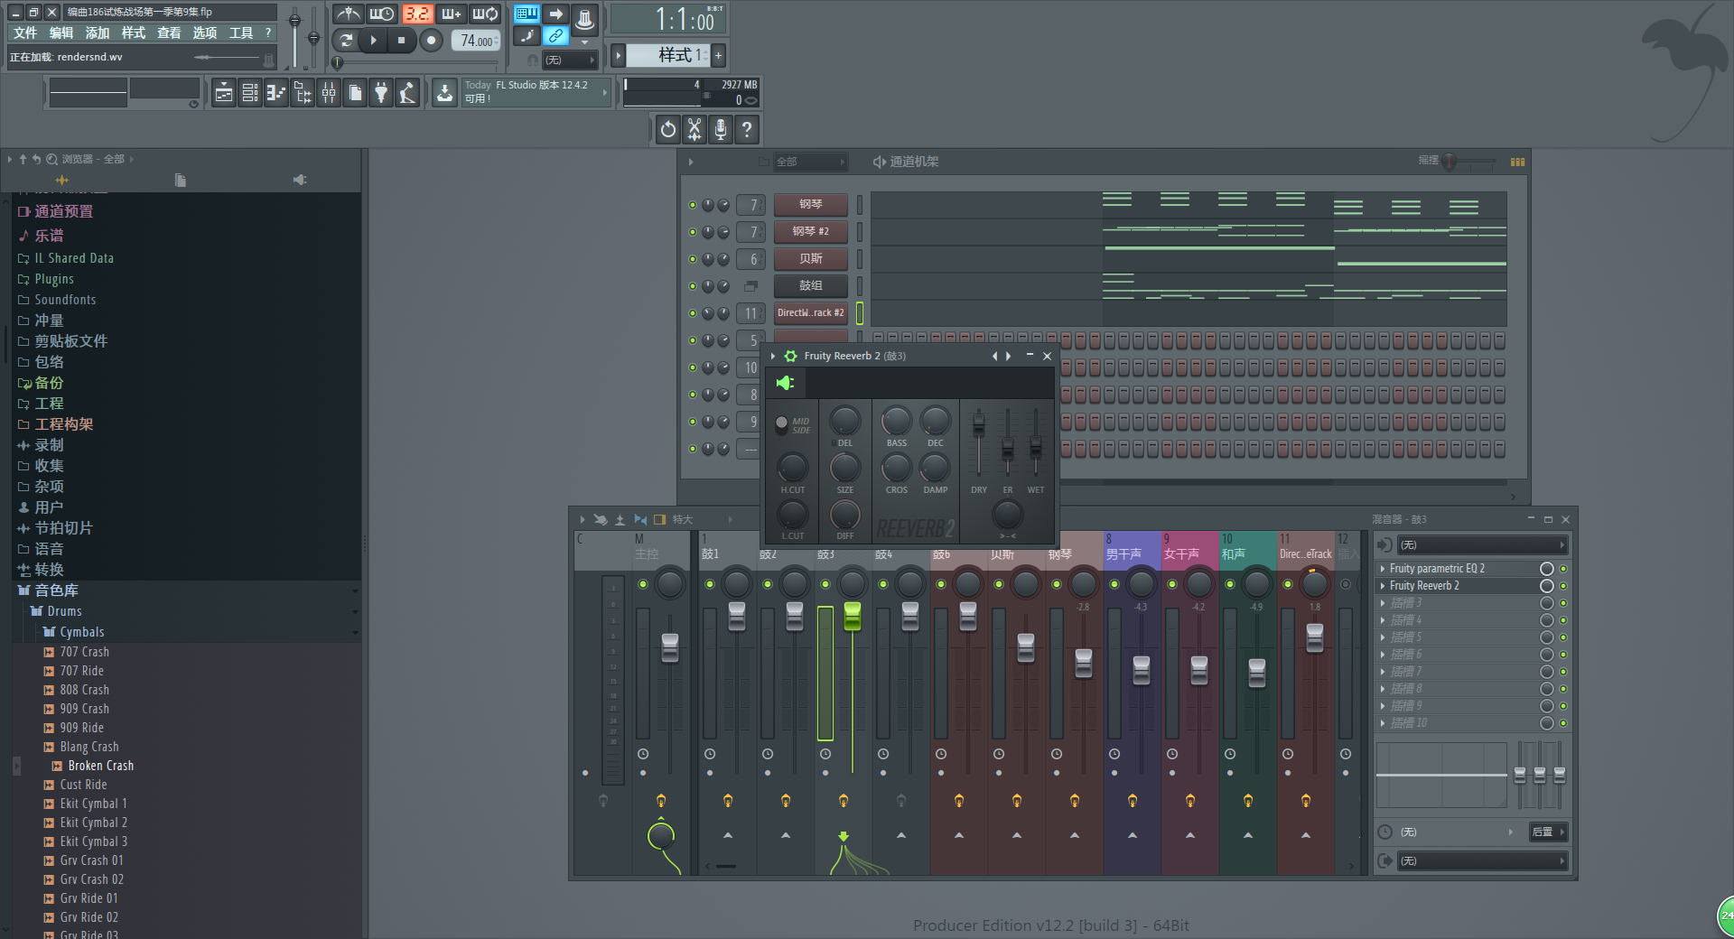Expand the Fruity Reeverb 2 slot arrow

[x=1383, y=586]
